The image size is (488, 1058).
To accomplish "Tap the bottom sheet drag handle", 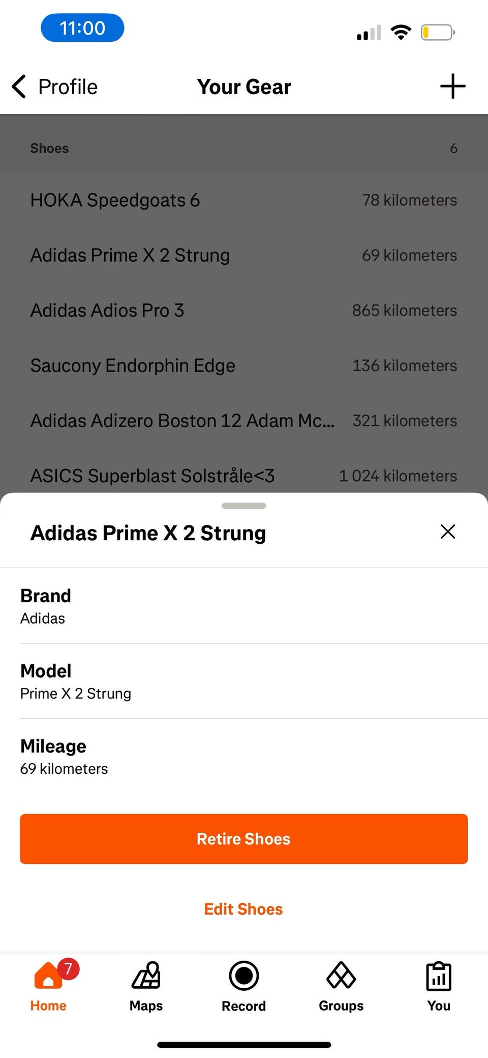I will tap(244, 506).
